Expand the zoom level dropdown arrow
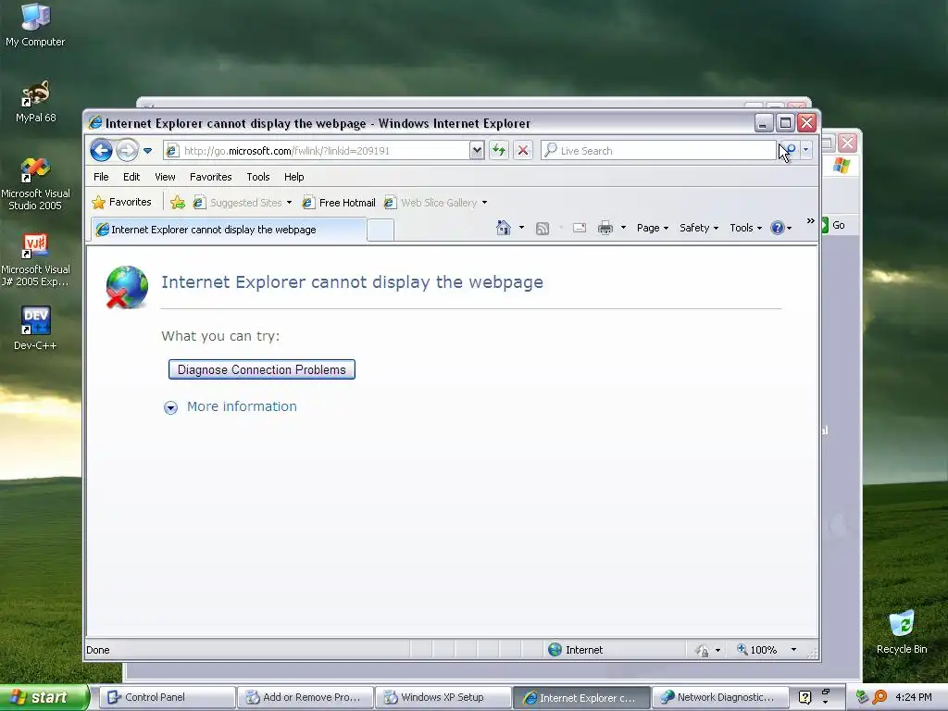The width and height of the screenshot is (948, 711). click(793, 650)
